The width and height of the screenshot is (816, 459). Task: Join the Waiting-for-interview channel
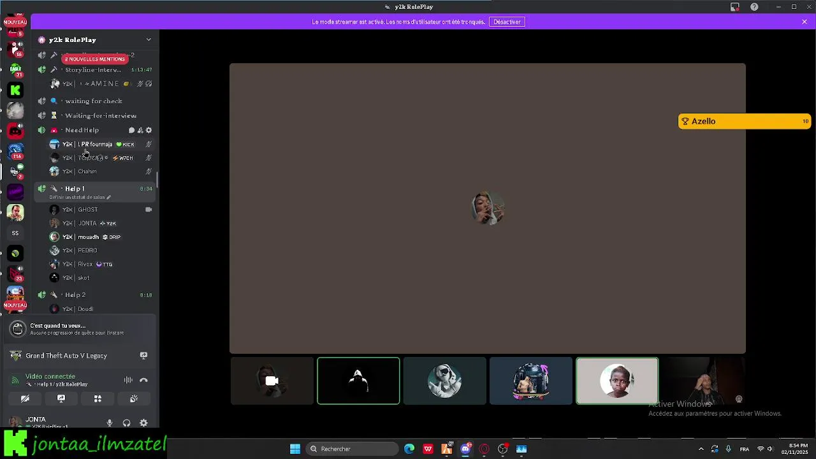point(94,115)
